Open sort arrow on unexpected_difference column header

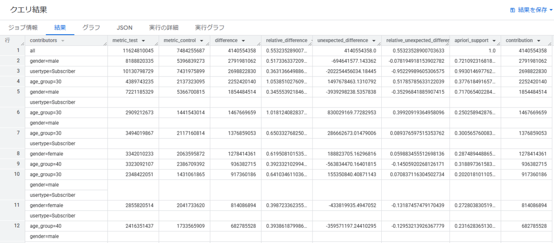pos(373,41)
